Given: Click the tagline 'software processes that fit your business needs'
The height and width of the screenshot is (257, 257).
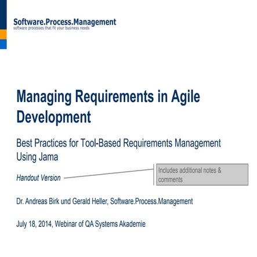Looking at the screenshot, I should (52, 28).
